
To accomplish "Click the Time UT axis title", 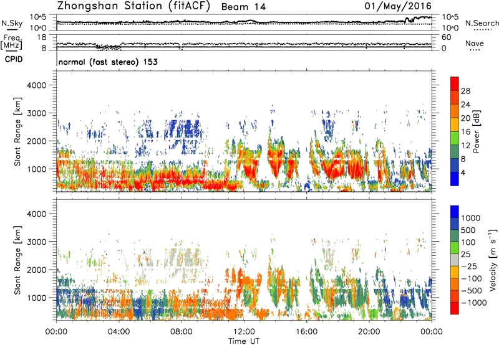I will pos(244,341).
